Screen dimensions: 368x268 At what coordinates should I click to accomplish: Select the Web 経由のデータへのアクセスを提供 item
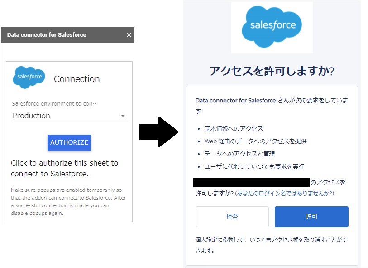click(255, 141)
